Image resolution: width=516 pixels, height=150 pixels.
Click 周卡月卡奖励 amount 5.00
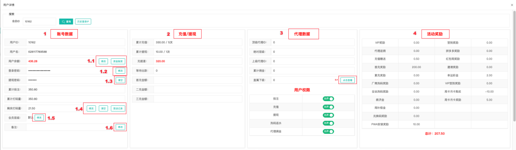click(490, 100)
